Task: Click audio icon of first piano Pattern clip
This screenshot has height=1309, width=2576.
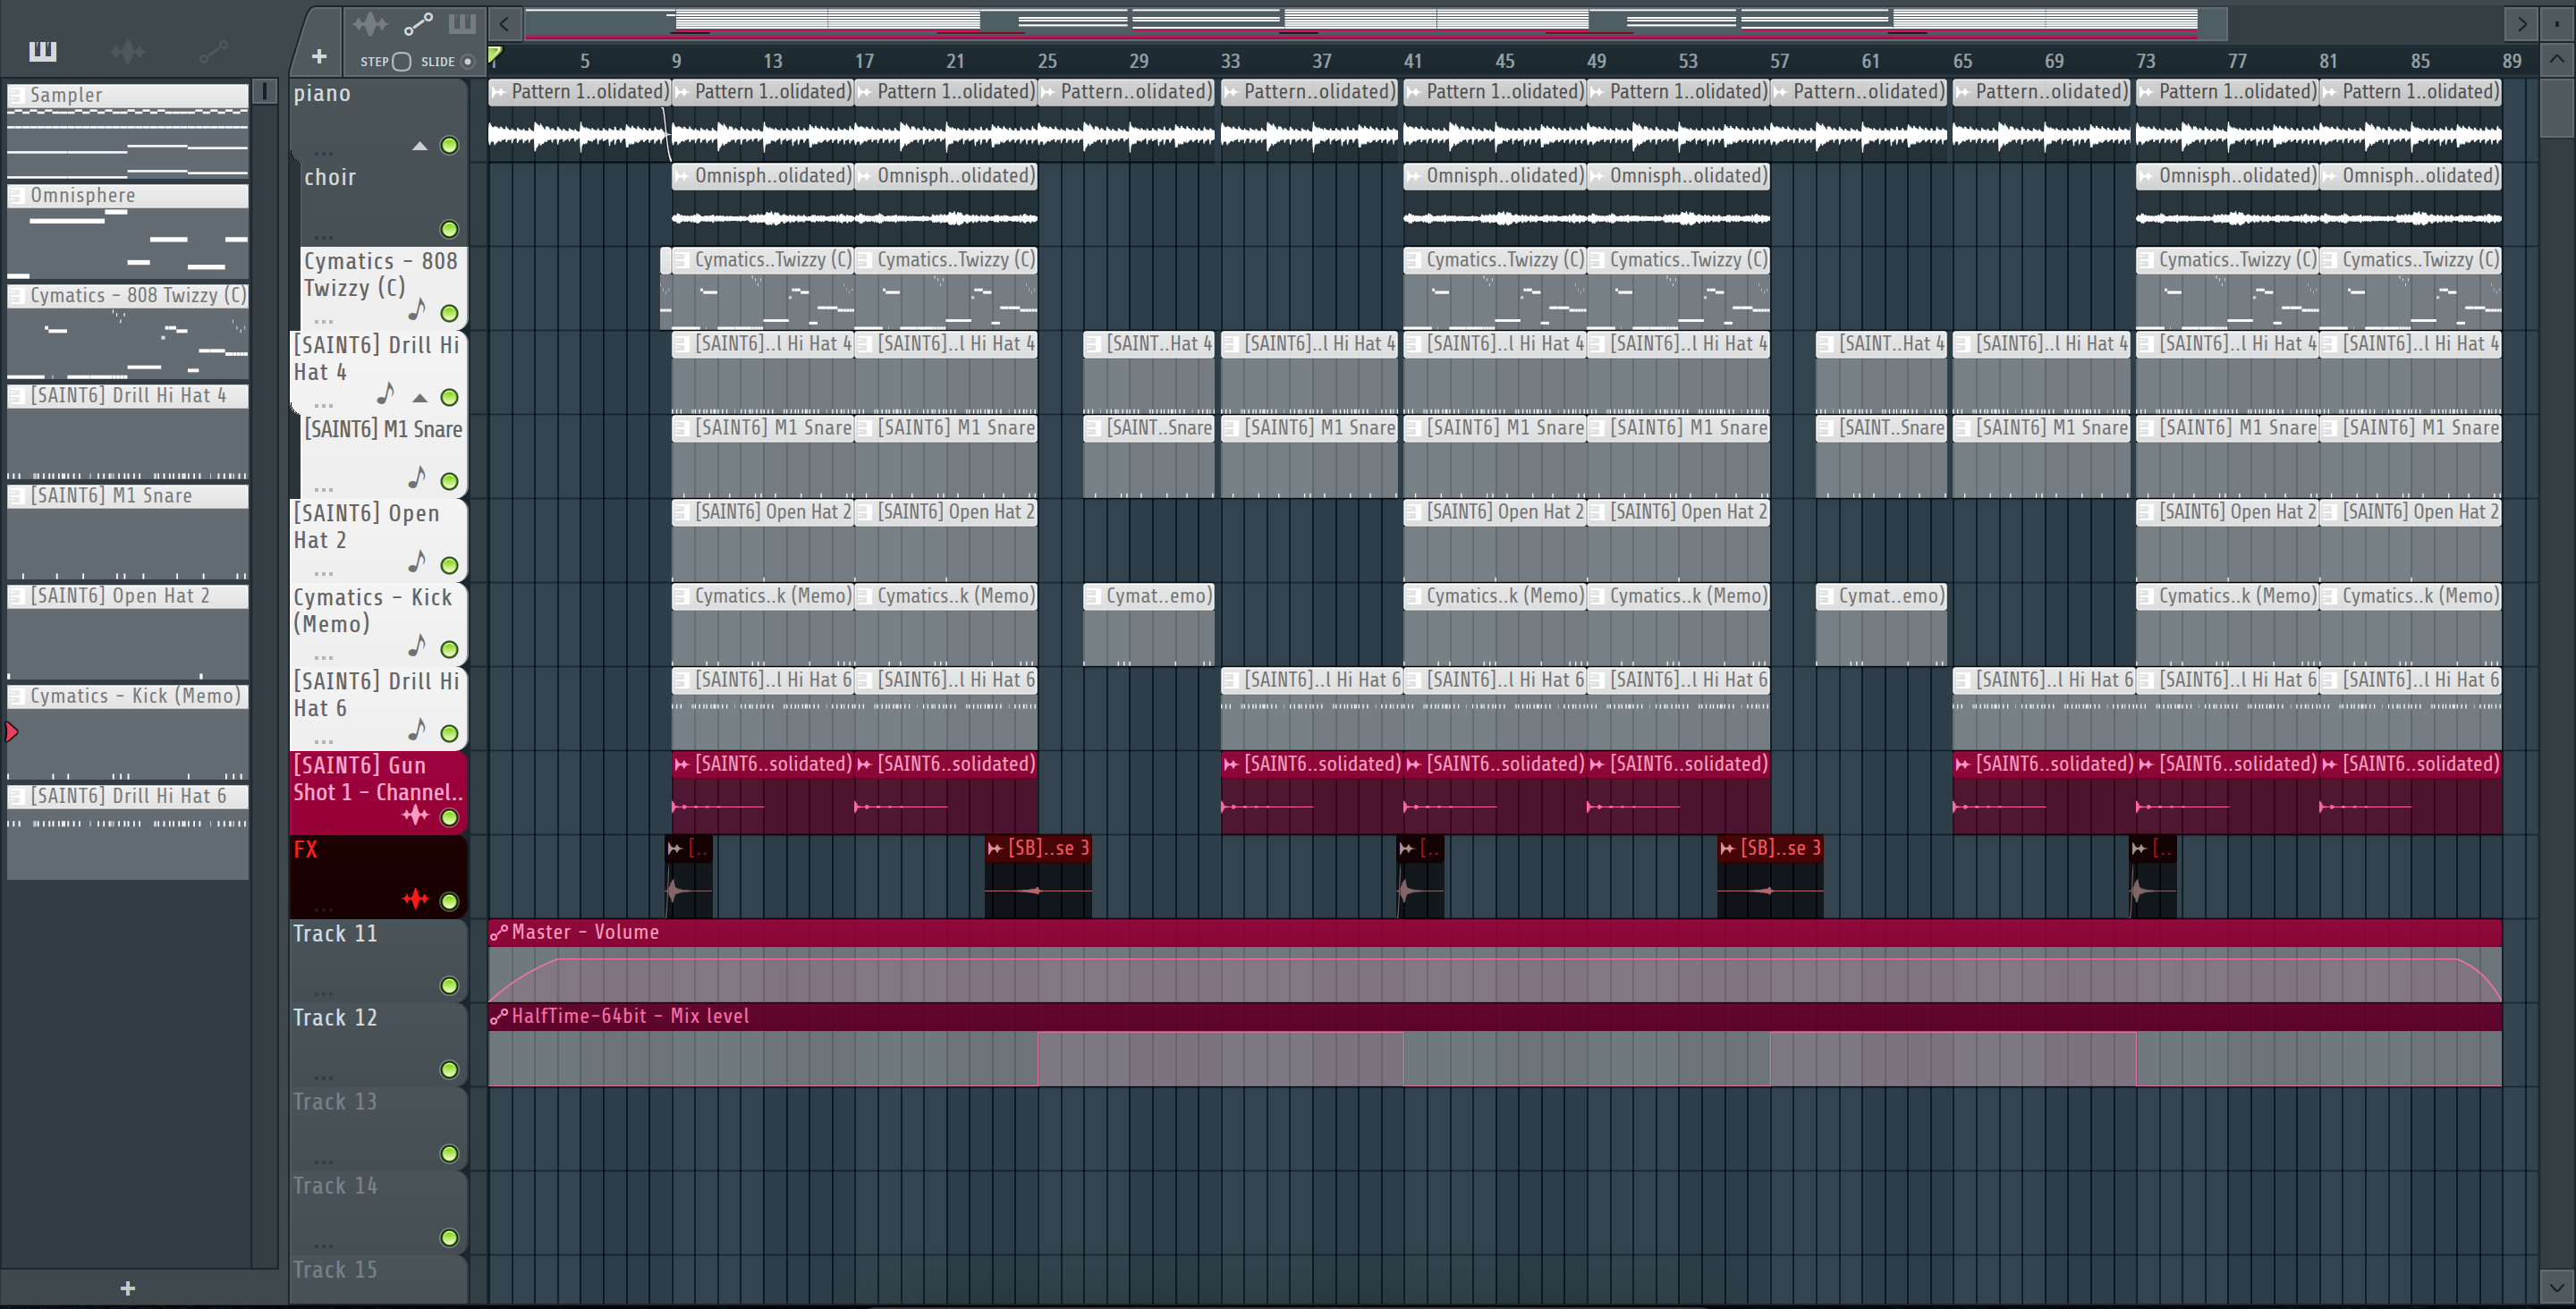Action: 498,92
